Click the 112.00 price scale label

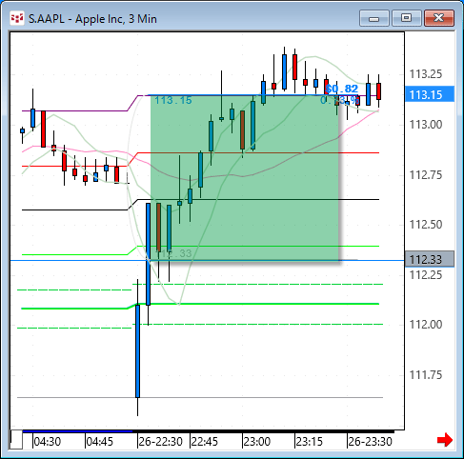point(426,325)
